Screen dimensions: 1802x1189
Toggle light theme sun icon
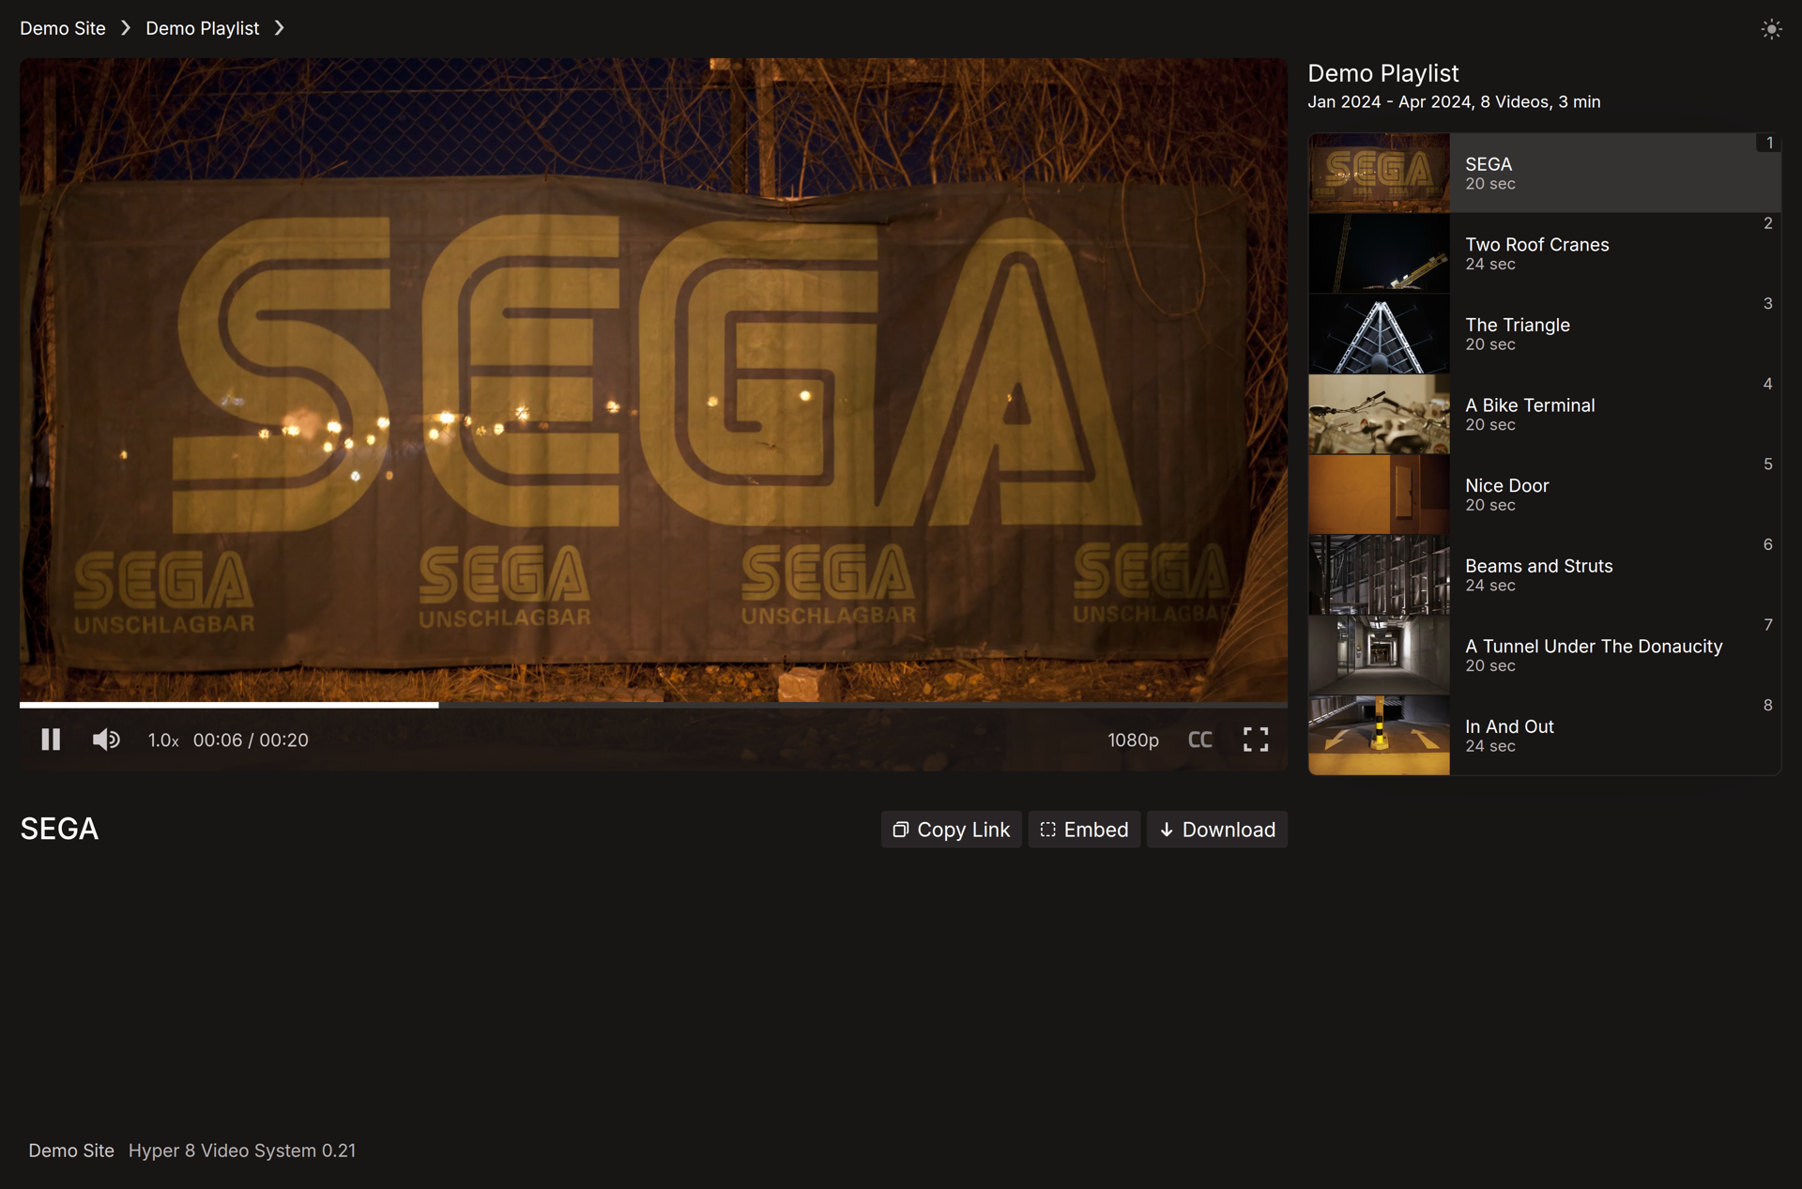coord(1771,29)
